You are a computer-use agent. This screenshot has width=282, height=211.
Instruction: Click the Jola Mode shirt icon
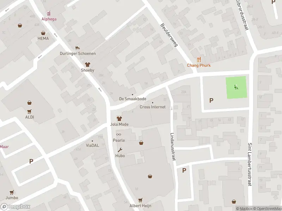coord(119,119)
